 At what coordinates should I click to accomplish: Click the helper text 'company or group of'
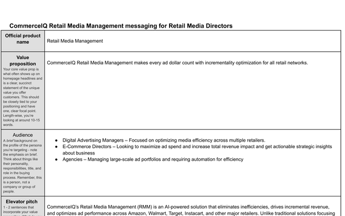pyautogui.click(x=19, y=187)
